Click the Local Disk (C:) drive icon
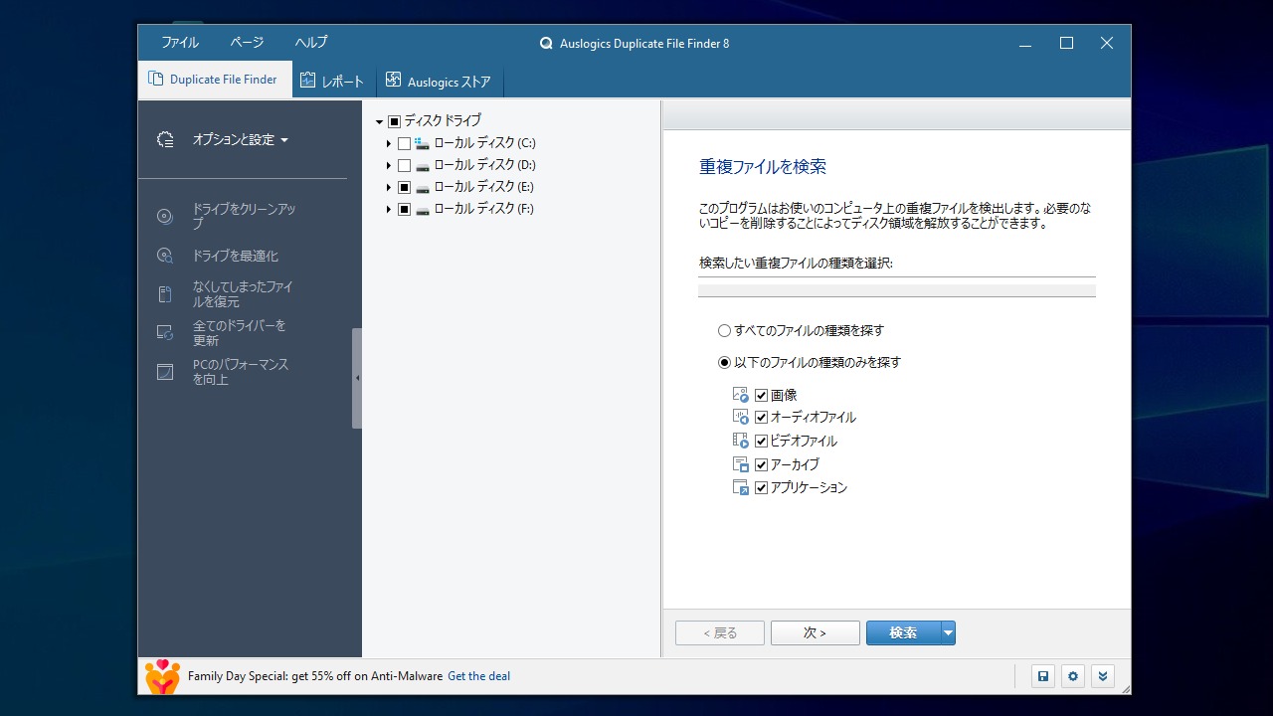Image resolution: width=1273 pixels, height=716 pixels. (422, 143)
